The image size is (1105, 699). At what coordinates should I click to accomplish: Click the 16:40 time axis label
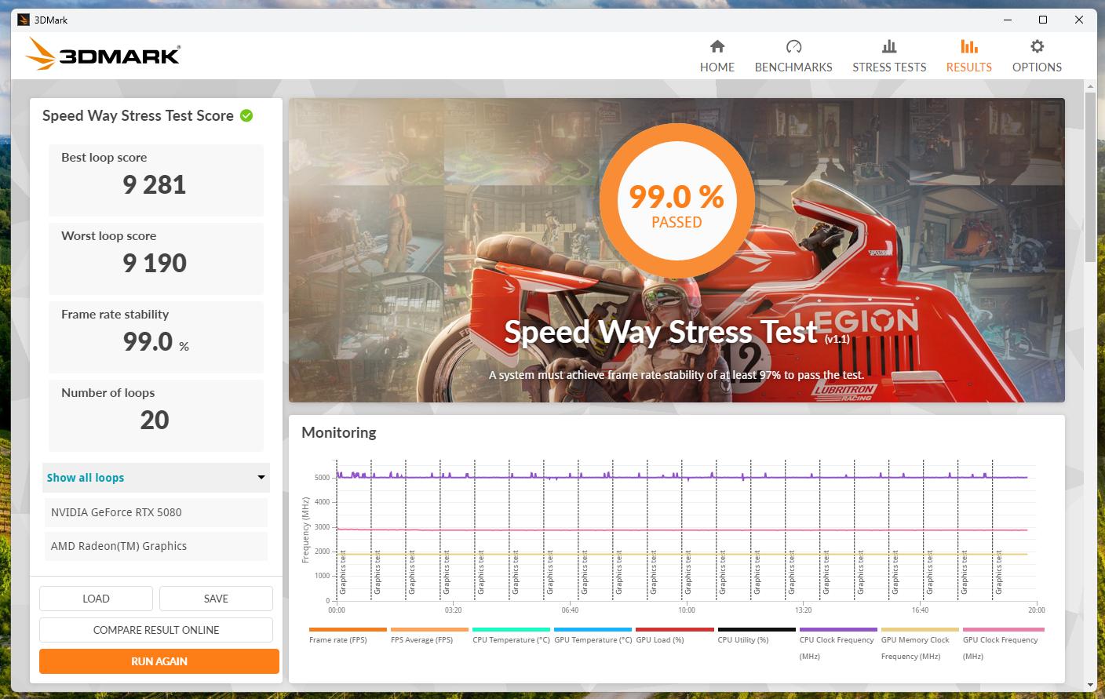point(920,610)
